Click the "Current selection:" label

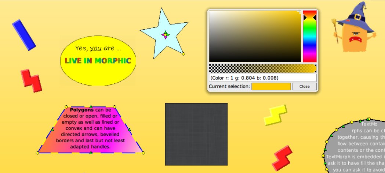coord(229,86)
